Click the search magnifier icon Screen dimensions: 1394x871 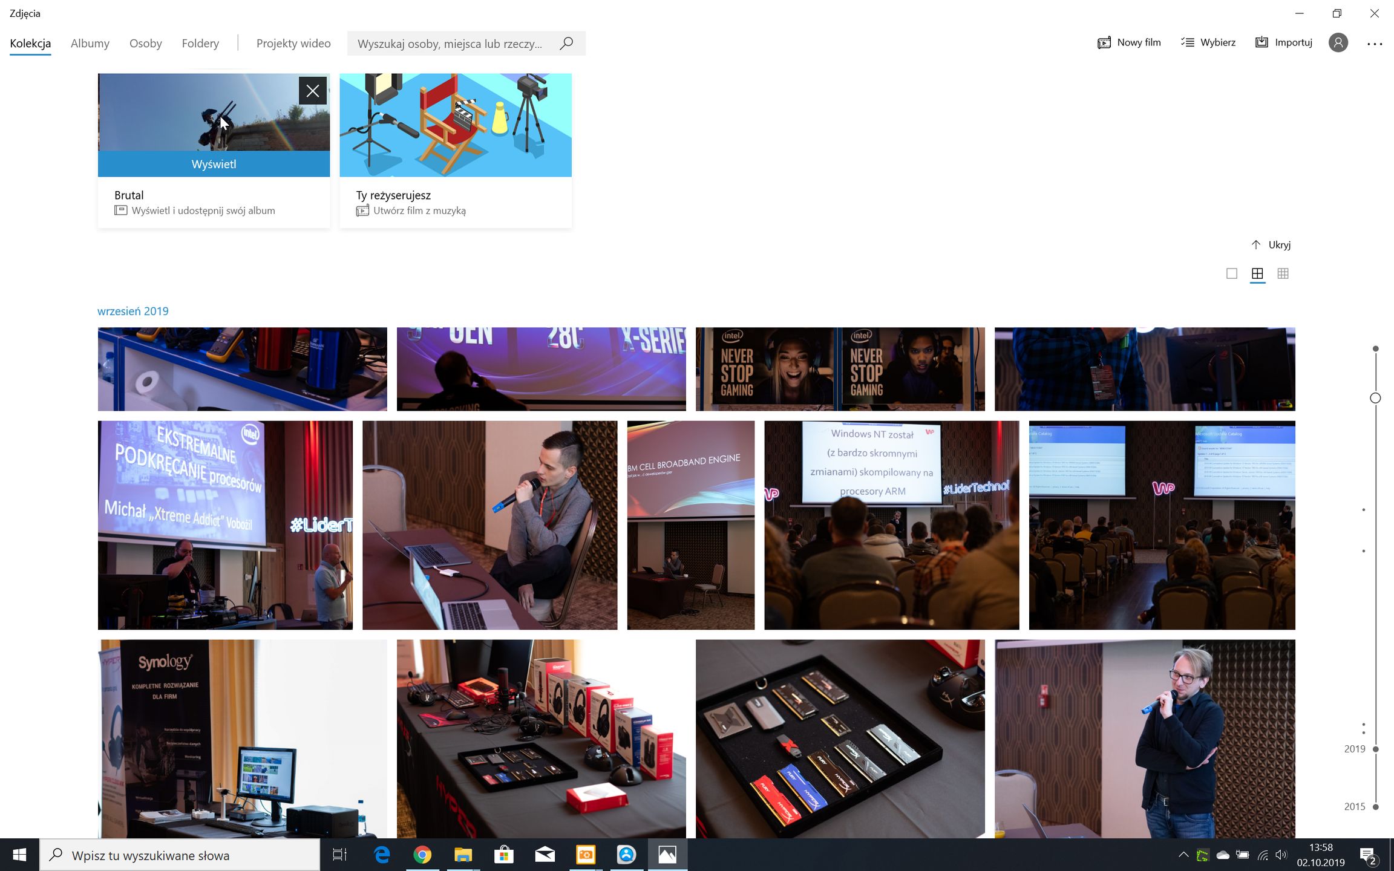566,44
